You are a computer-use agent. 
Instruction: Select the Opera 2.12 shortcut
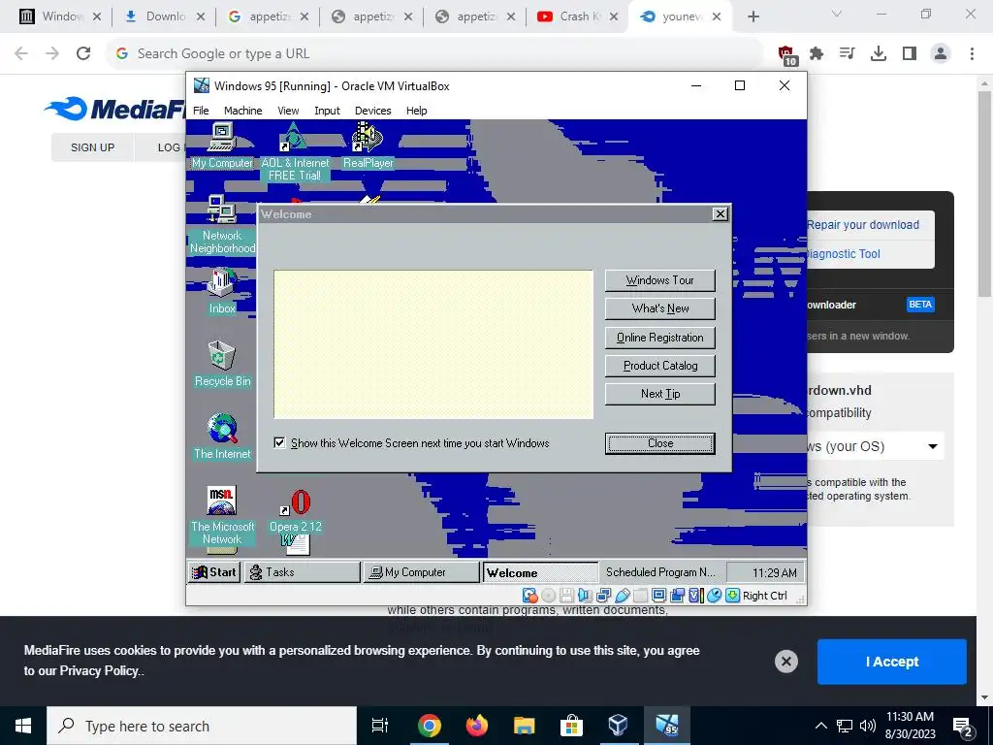pos(295,512)
